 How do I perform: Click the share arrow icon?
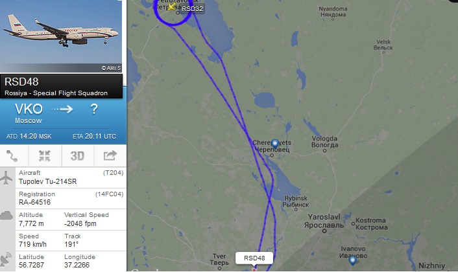110,155
